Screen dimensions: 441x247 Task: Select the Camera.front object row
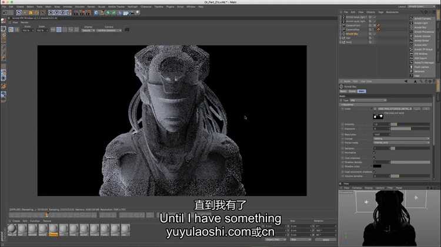coord(352,25)
